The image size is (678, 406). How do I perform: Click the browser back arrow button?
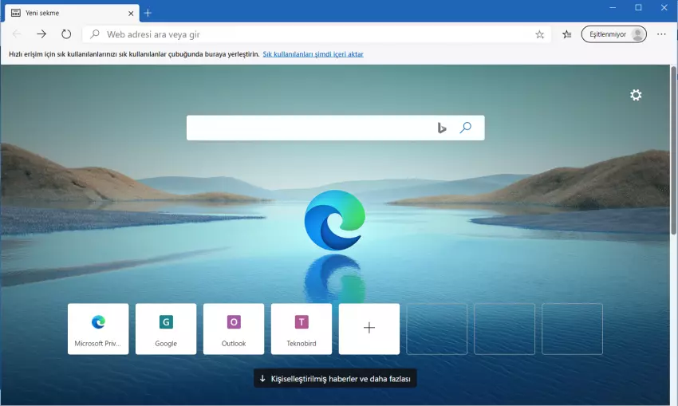[17, 34]
